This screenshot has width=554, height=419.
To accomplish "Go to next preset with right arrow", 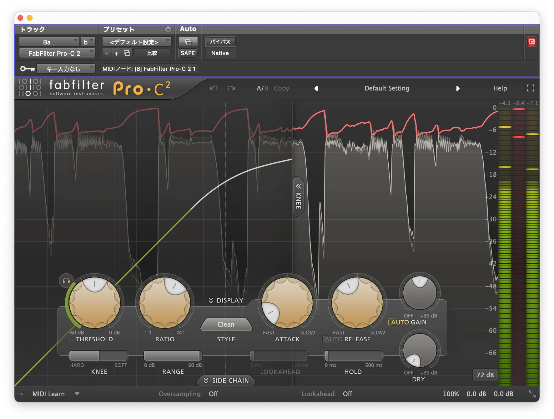I will tap(458, 88).
